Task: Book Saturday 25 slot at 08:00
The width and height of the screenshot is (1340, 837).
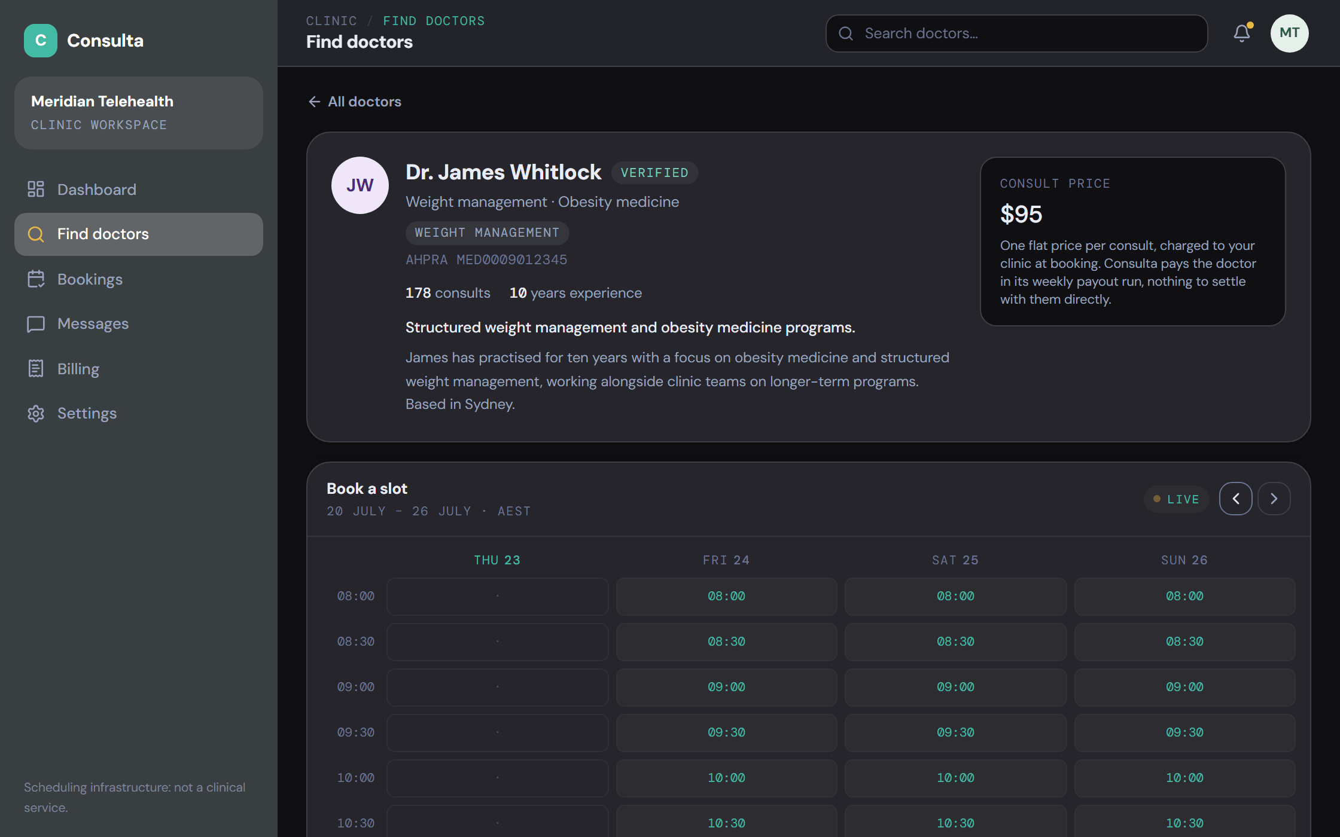Action: (x=955, y=597)
